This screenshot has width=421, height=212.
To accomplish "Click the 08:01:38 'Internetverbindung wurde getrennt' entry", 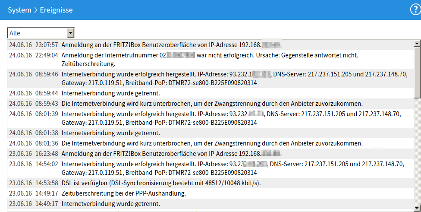I will tap(110, 133).
